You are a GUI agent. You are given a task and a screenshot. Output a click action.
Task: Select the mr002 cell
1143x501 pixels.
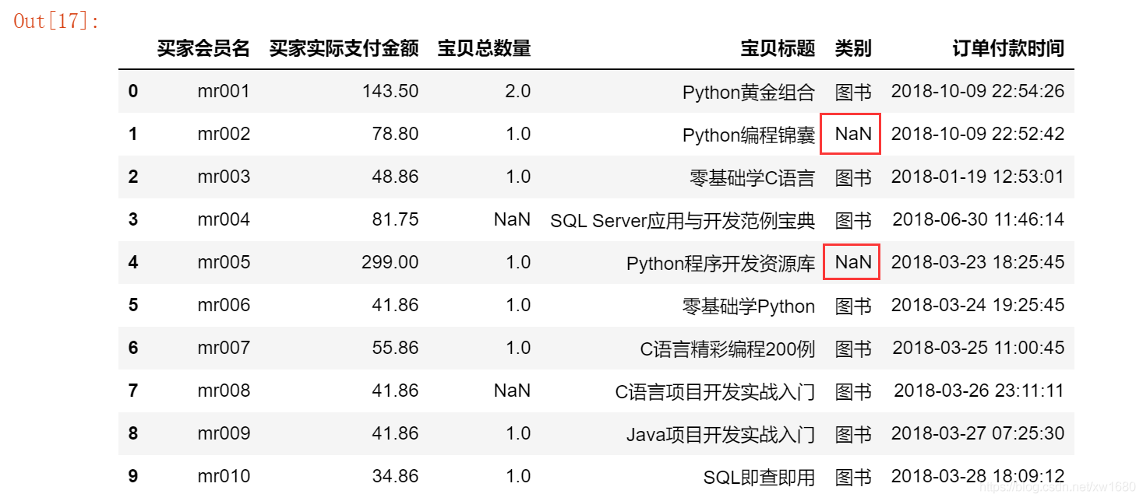tap(224, 134)
